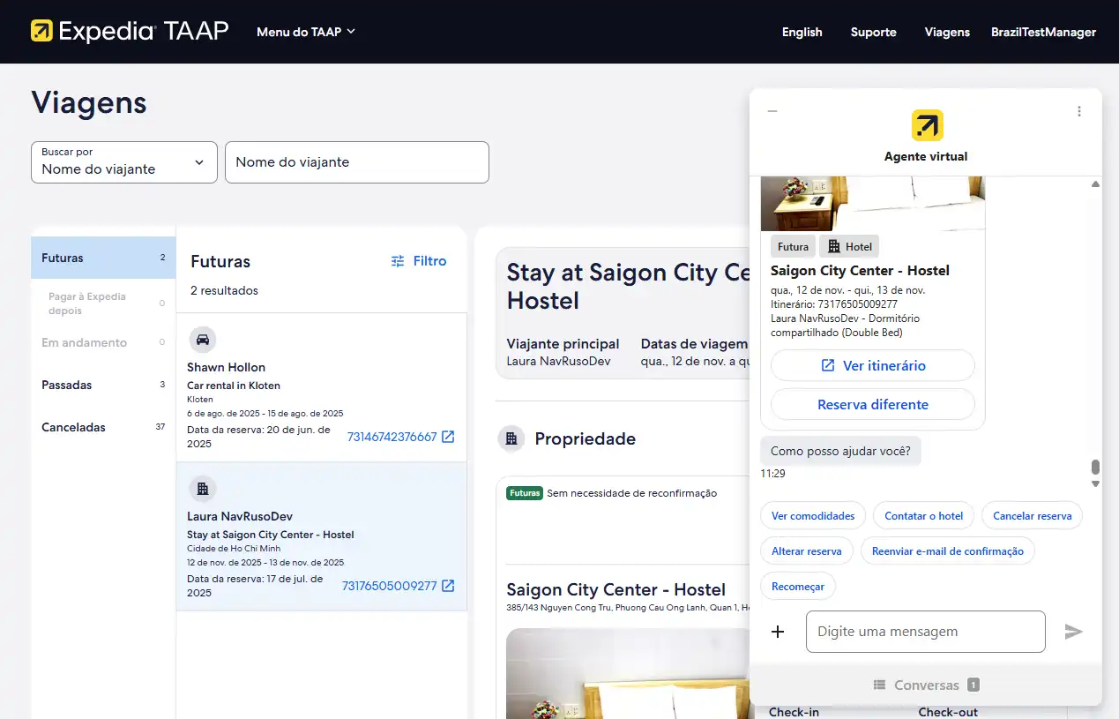Choose the Cancelar reserva quick reply
Screen dimensions: 1119x719
pyautogui.click(x=1033, y=515)
